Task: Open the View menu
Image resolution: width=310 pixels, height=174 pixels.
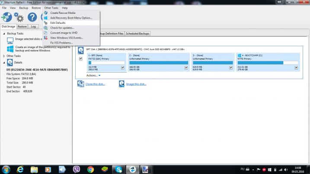Action: [13, 8]
